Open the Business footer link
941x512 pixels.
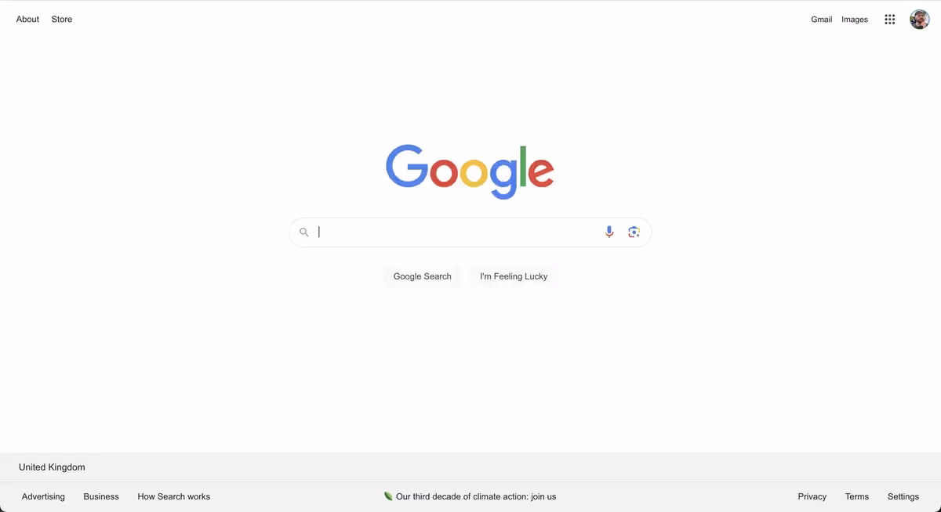(101, 496)
